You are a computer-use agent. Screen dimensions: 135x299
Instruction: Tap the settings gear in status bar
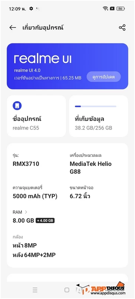pos(31,9)
